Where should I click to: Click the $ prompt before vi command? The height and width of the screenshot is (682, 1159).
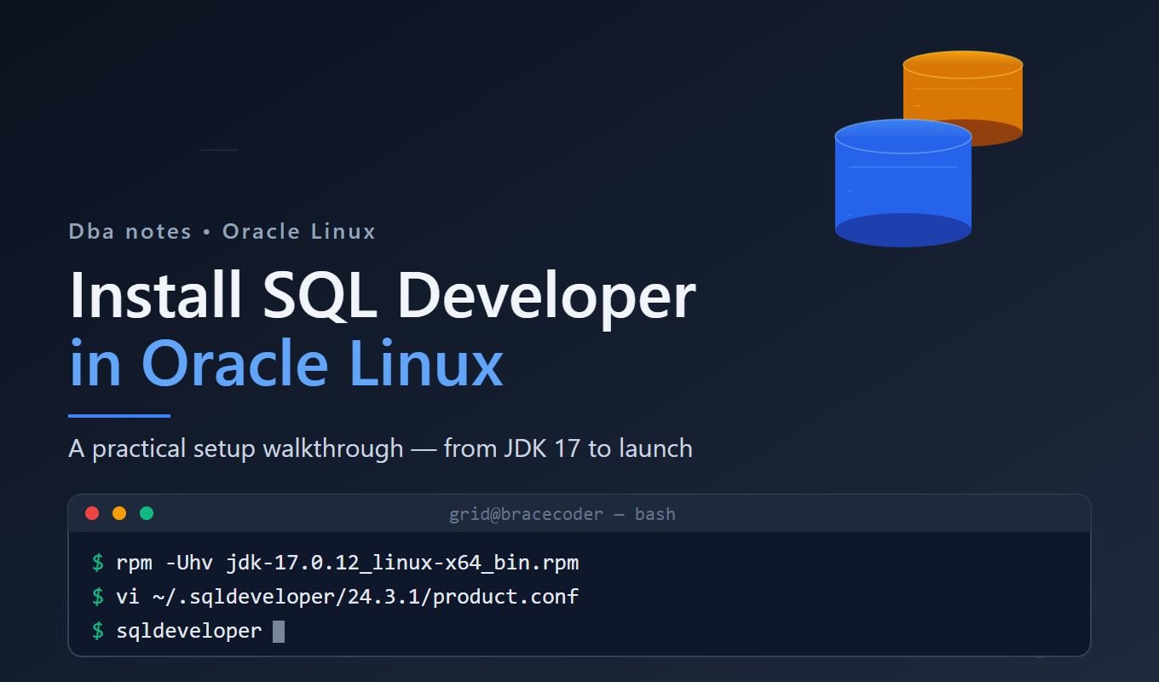[x=98, y=597]
